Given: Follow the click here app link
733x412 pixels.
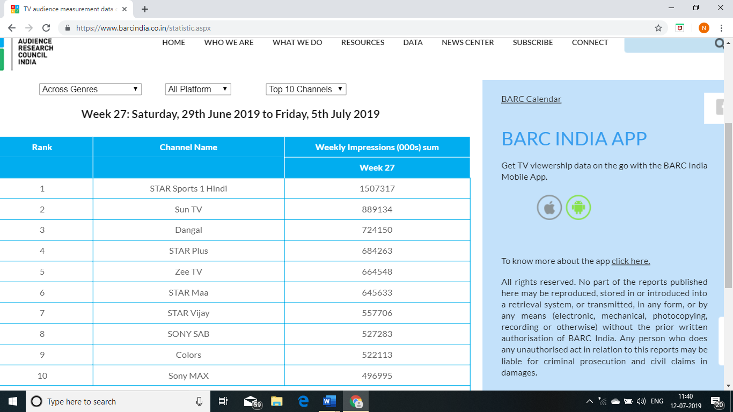Looking at the screenshot, I should pyautogui.click(x=631, y=261).
